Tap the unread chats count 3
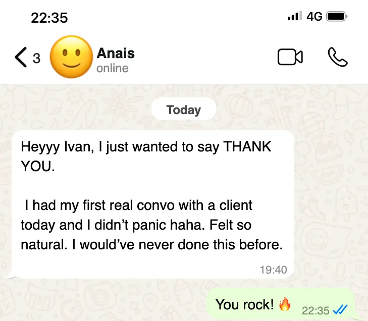Image resolution: width=368 pixels, height=321 pixels. 36,58
